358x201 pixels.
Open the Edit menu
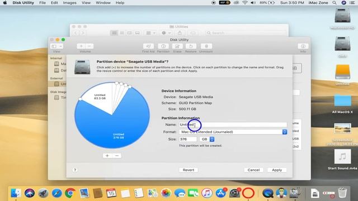(x=54, y=3)
